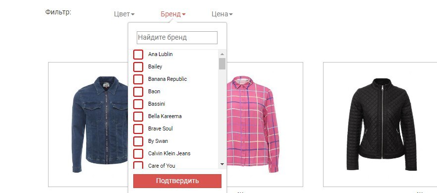
Task: Click the brand list scrollbar thumb
Action: pos(222,64)
